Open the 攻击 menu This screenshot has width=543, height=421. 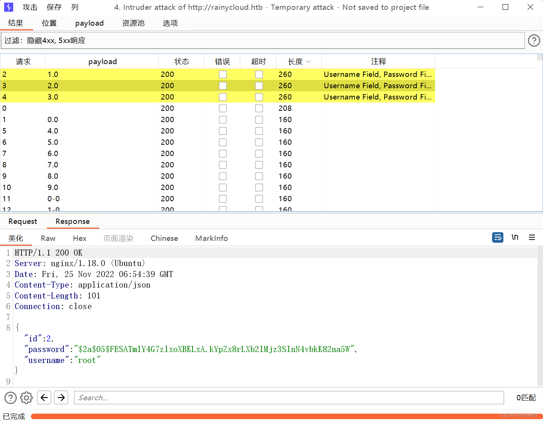tap(30, 7)
